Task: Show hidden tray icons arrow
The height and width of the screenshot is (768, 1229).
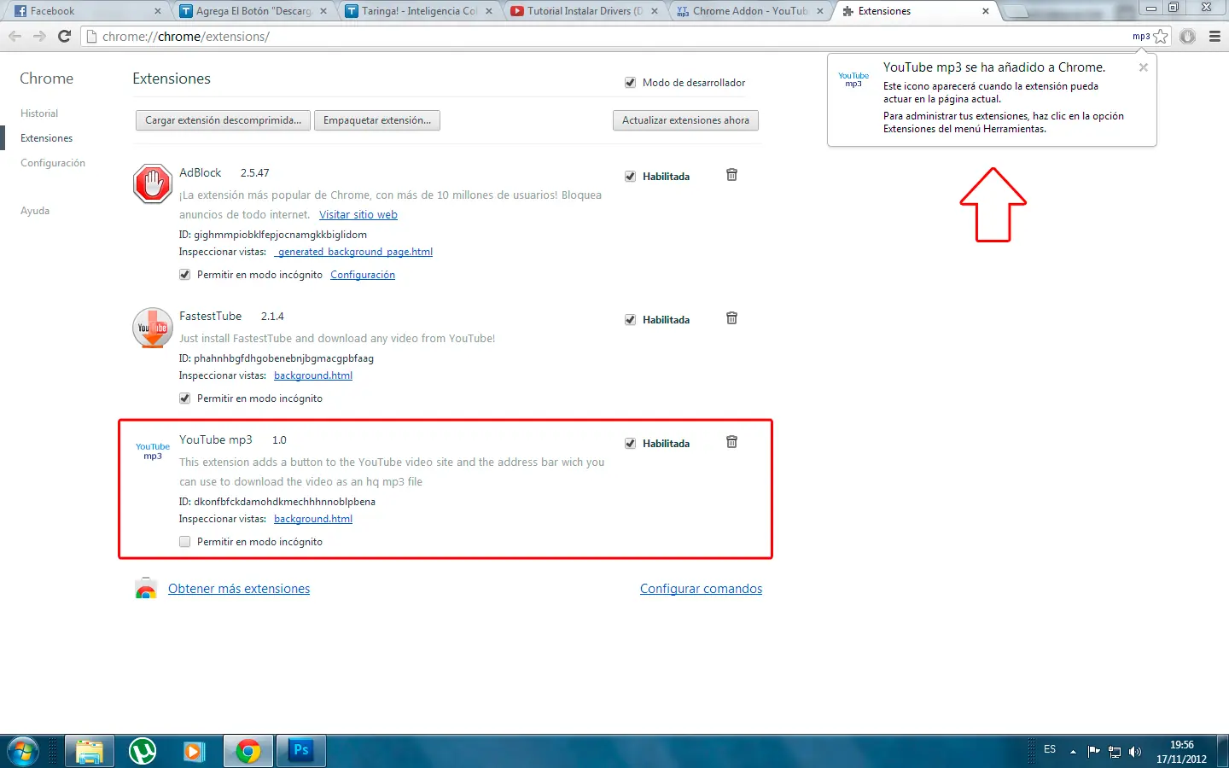Action: [1073, 752]
